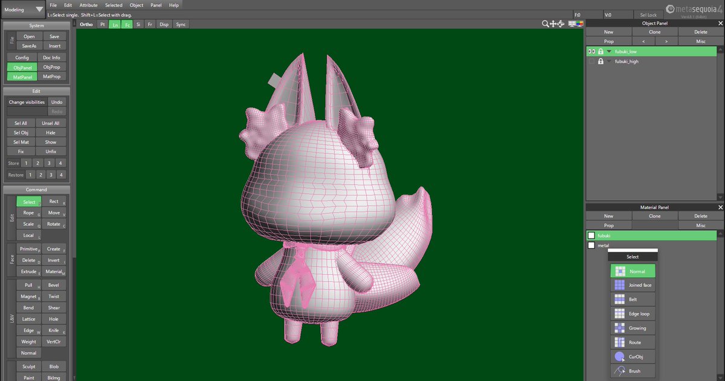Toggle Ln line display
Screen dimensions: 725x381
(x=115, y=24)
